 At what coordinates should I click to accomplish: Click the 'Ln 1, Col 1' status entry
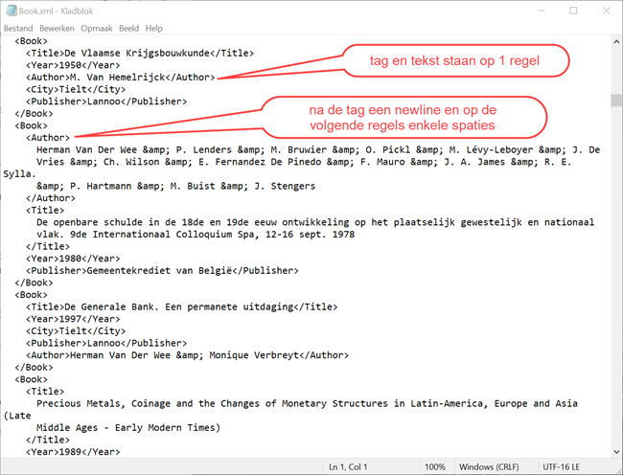(348, 467)
